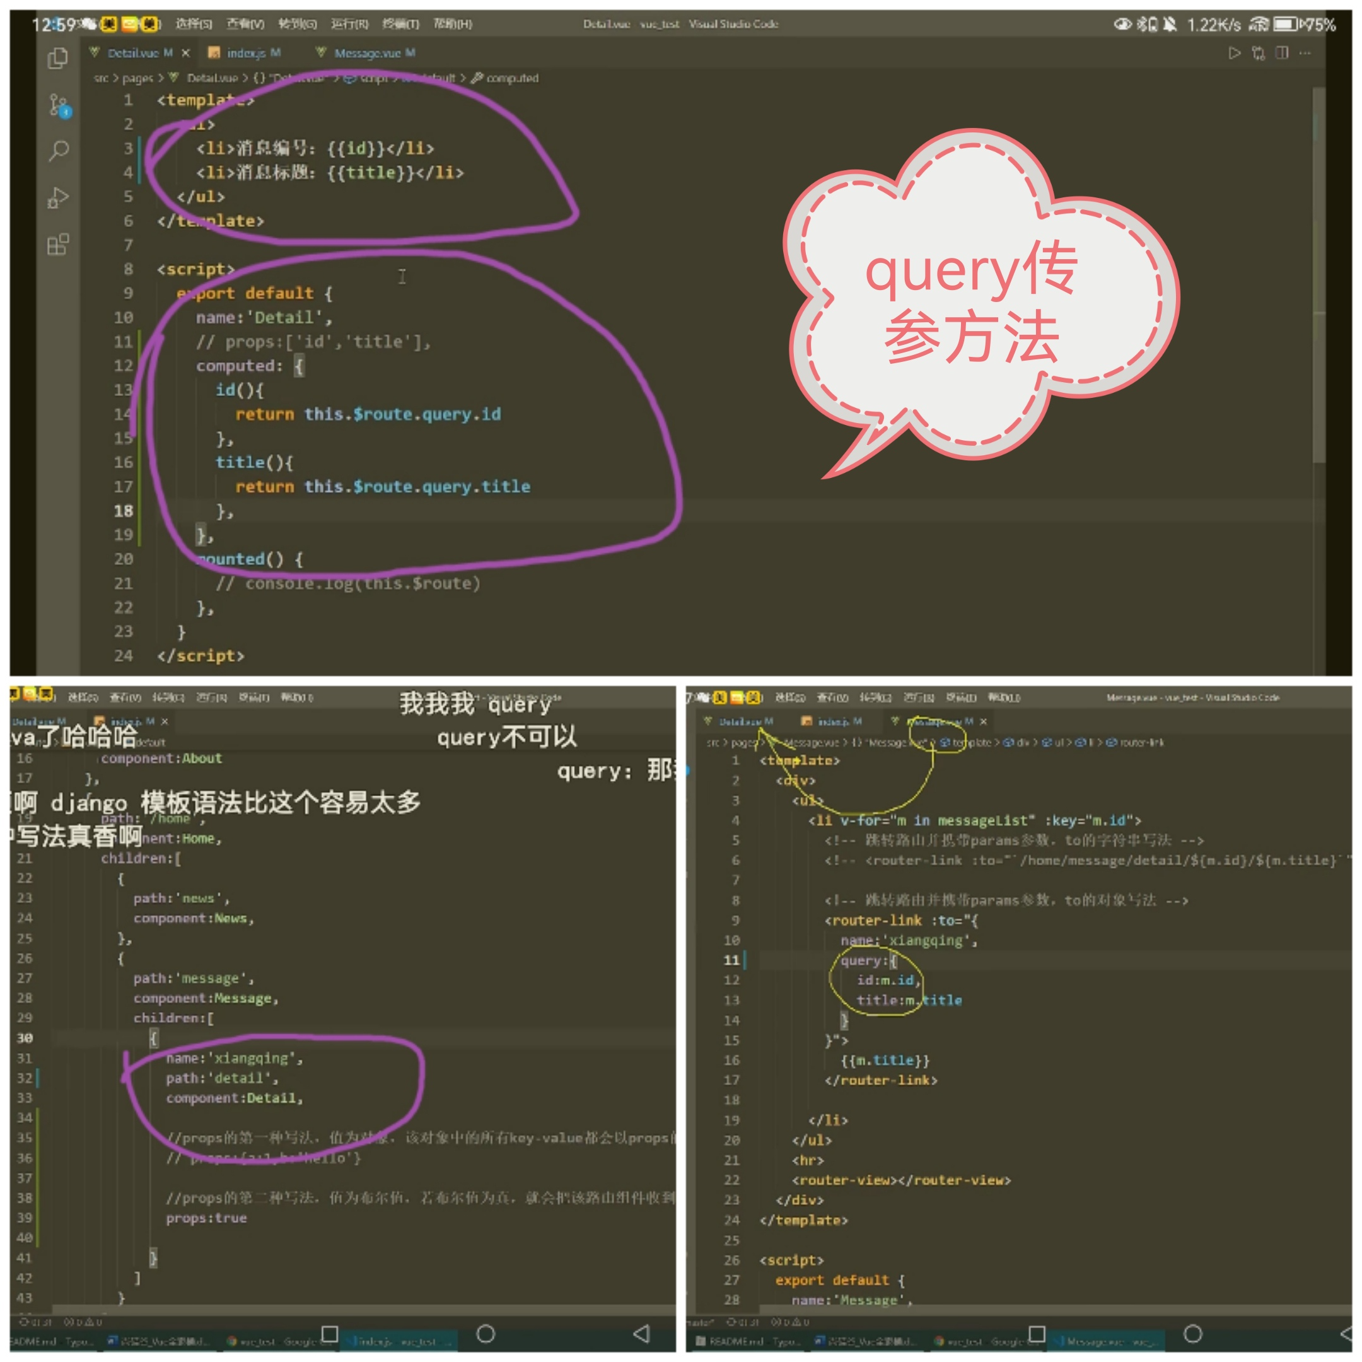Open the Search view icon
Image resolution: width=1362 pixels, height=1362 pixels.
click(x=59, y=151)
